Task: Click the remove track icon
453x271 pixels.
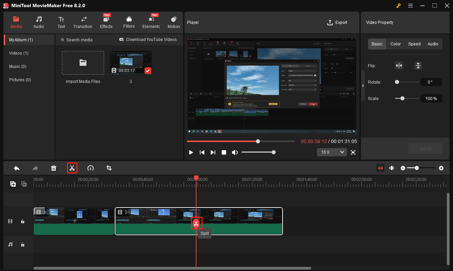Action: pyautogui.click(x=24, y=184)
